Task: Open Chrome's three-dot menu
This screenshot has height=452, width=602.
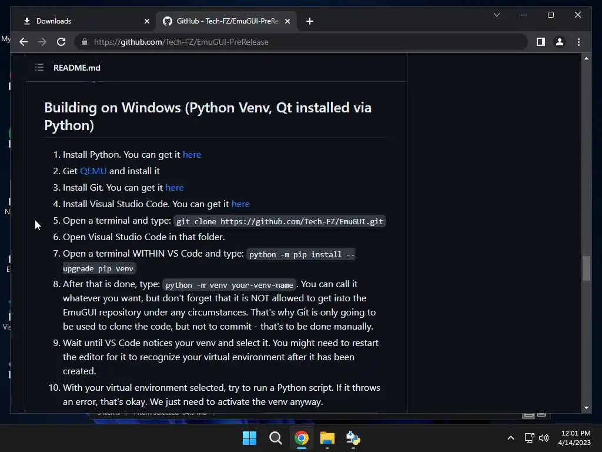Action: tap(578, 42)
